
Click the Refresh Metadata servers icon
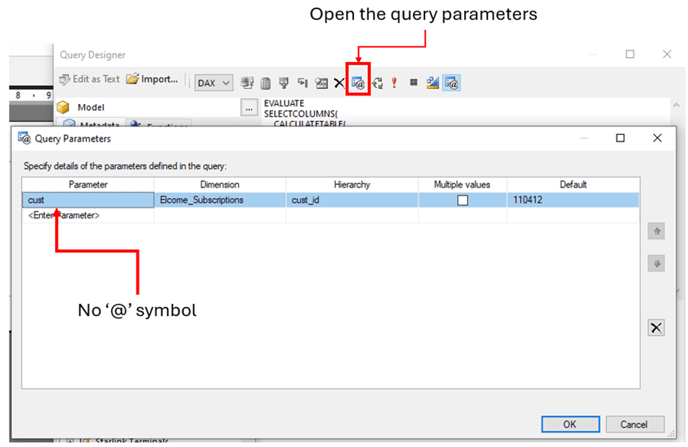coord(247,83)
